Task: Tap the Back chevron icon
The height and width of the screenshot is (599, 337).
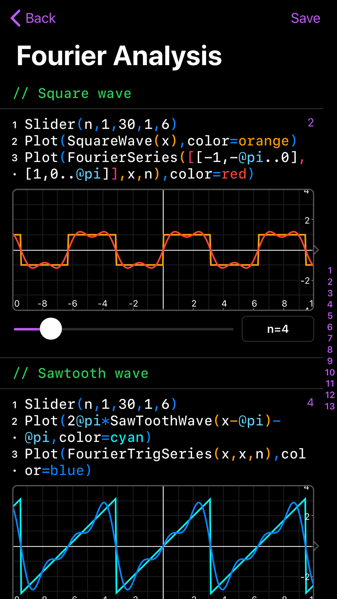Action: (x=16, y=18)
